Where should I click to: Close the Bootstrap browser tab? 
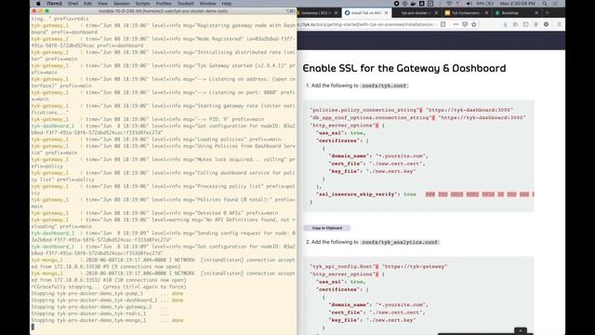pyautogui.click(x=536, y=13)
